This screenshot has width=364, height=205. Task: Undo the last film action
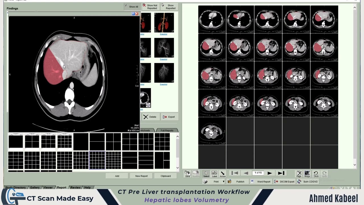pos(316,174)
